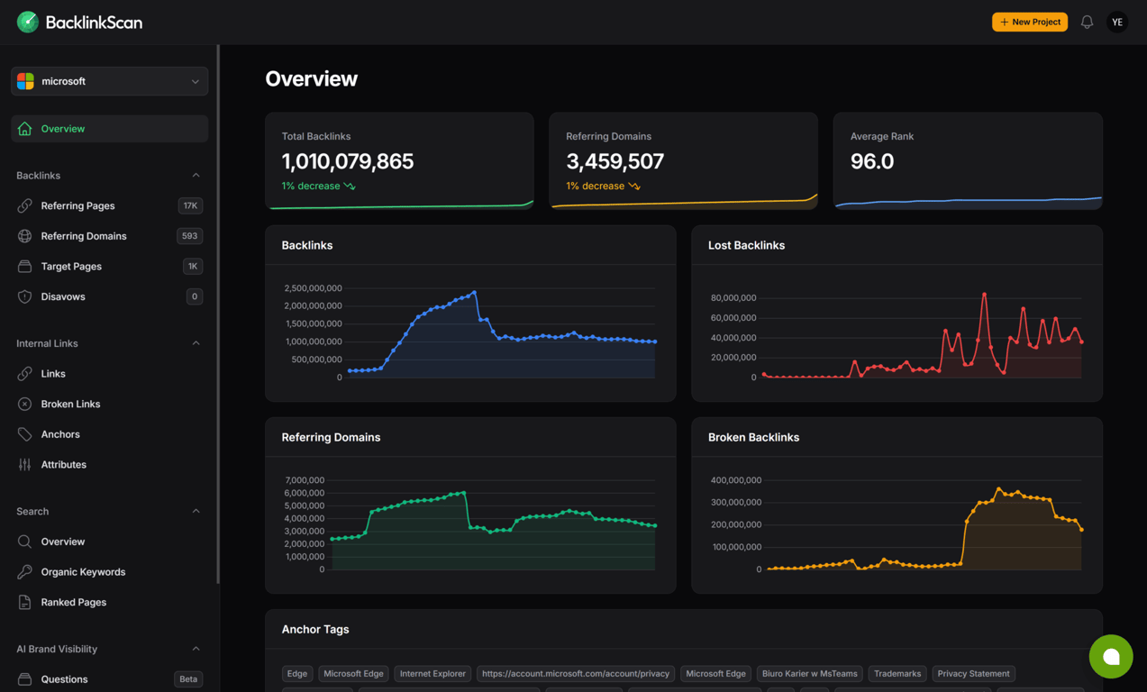
Task: Collapse the Backlinks sidebar section
Action: [x=196, y=176]
